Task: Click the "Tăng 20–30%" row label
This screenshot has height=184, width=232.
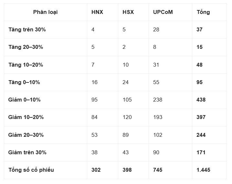Action: (x=26, y=47)
